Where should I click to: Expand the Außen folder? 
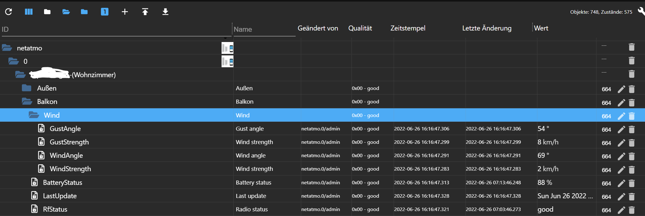(x=27, y=88)
